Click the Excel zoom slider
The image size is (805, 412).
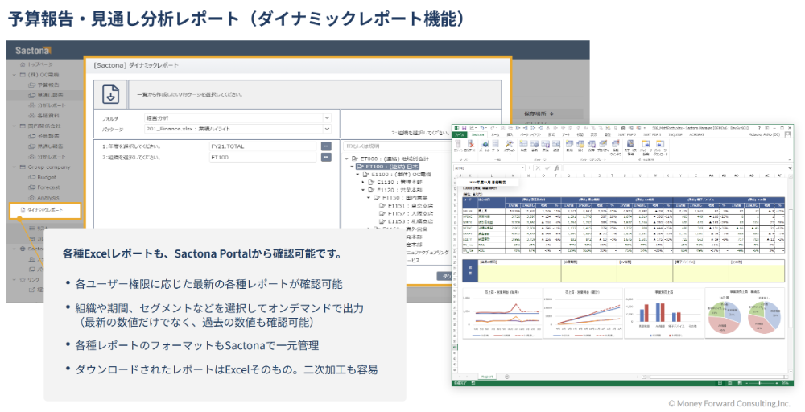click(761, 383)
